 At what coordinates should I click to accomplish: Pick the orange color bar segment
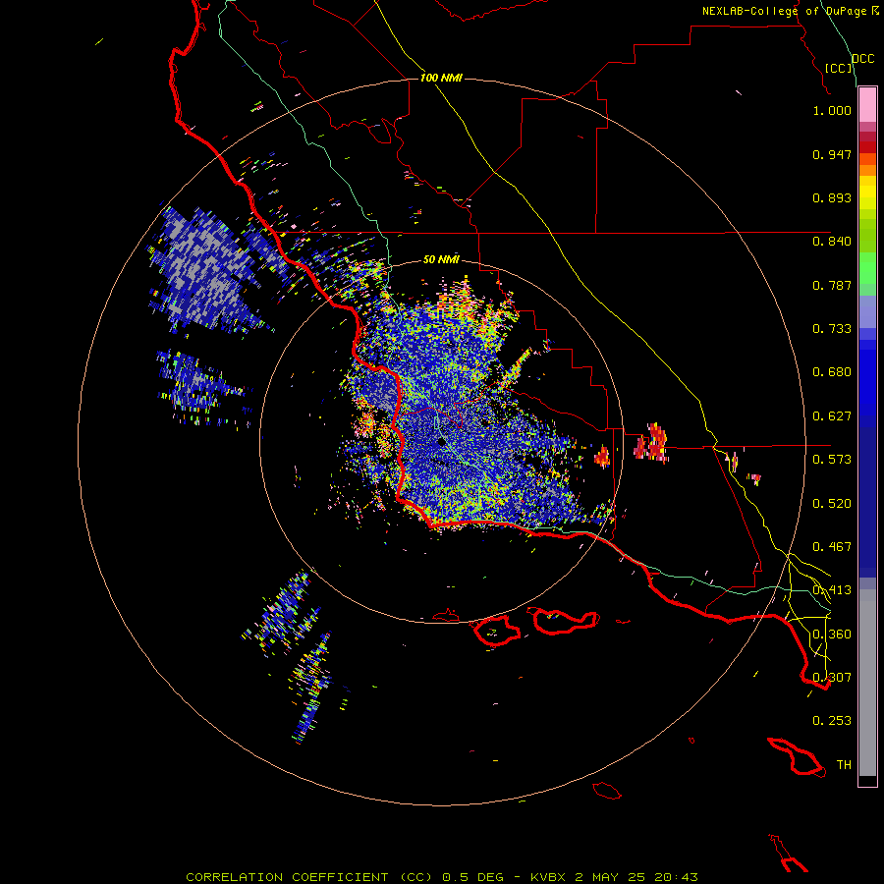867,170
